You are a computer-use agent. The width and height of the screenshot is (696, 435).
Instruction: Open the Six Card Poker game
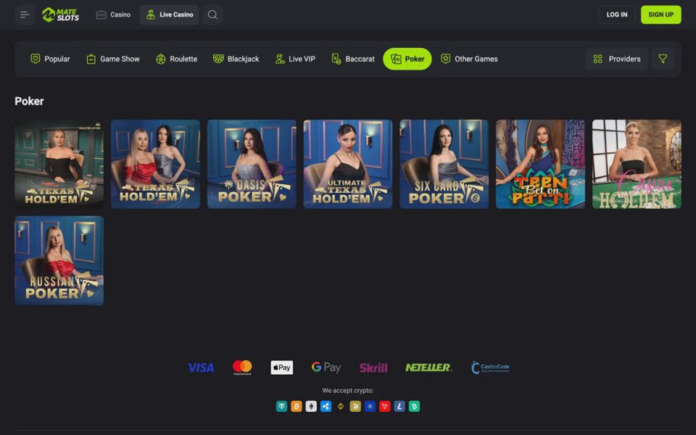point(444,164)
